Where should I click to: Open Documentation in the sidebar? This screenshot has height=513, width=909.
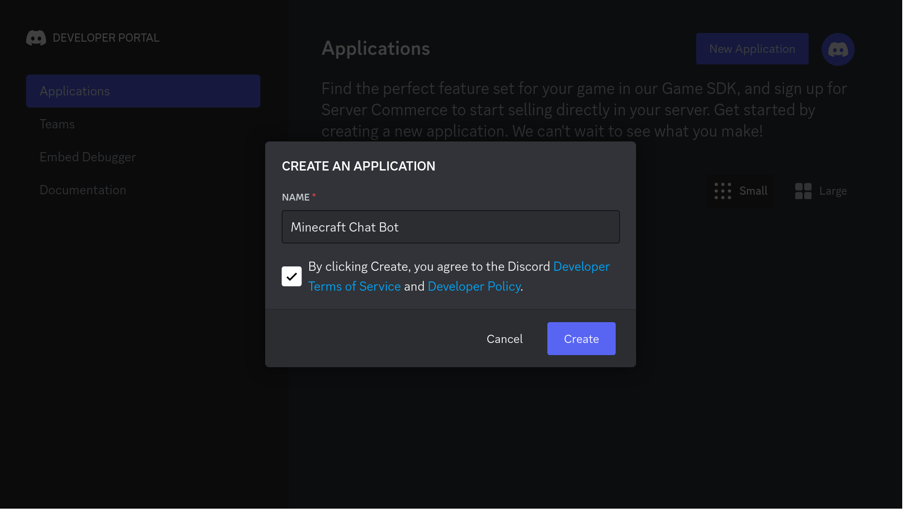83,190
